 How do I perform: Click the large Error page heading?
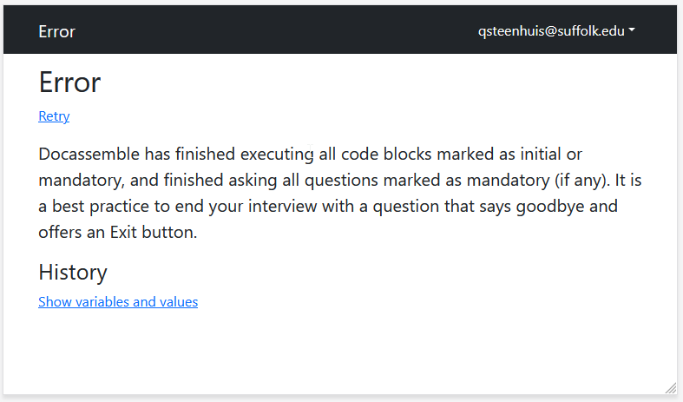coord(69,82)
